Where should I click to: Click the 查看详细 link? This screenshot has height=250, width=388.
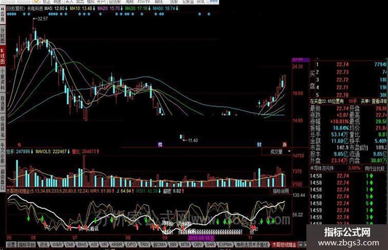[x=379, y=101]
